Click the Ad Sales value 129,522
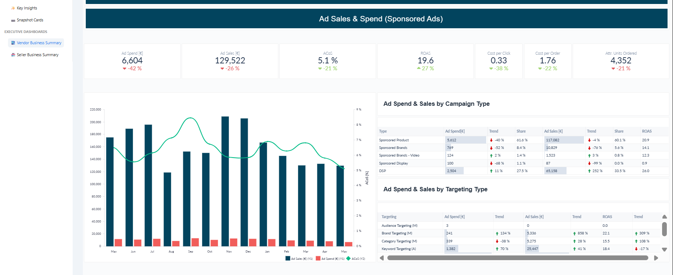This screenshot has height=275, width=673. tap(230, 61)
